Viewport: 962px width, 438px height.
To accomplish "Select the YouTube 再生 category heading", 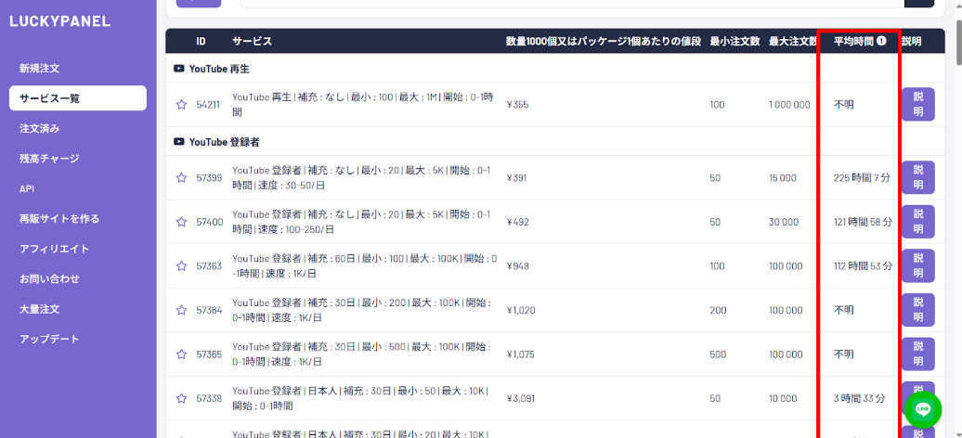I will click(x=219, y=69).
